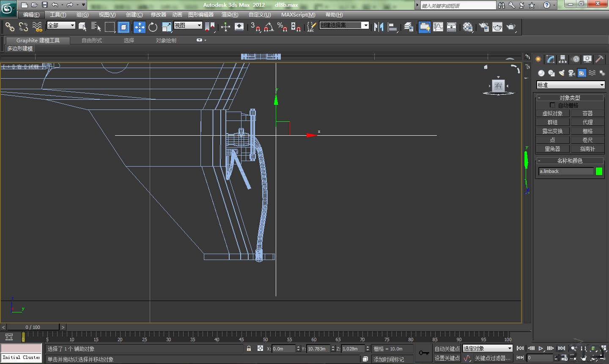This screenshot has height=364, width=609.
Task: Toggle Angle Snap
Action: (269, 27)
